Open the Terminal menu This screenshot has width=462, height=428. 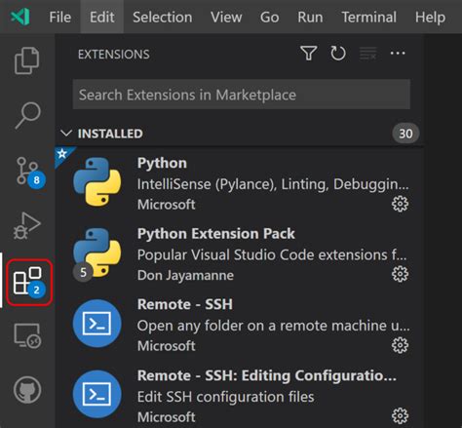(369, 17)
